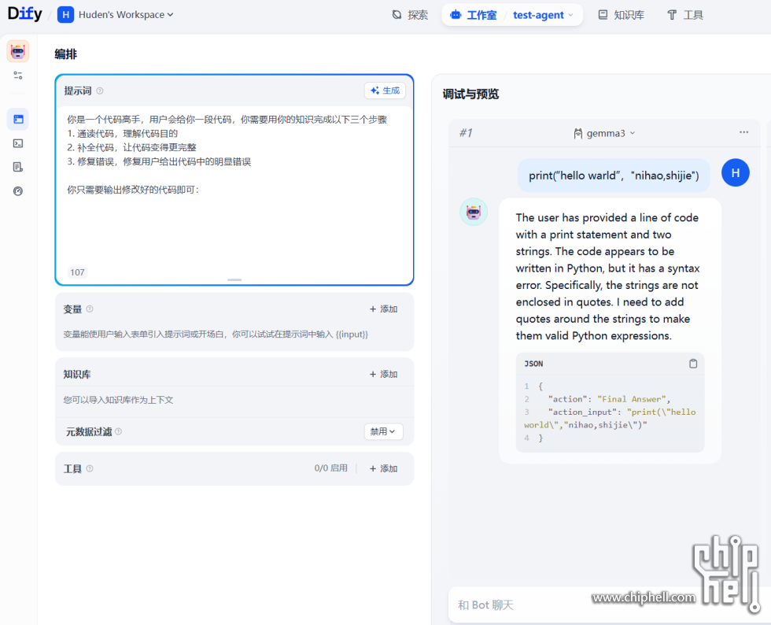Open the app robot avatar icon in sidebar
The image size is (771, 625).
[x=18, y=52]
